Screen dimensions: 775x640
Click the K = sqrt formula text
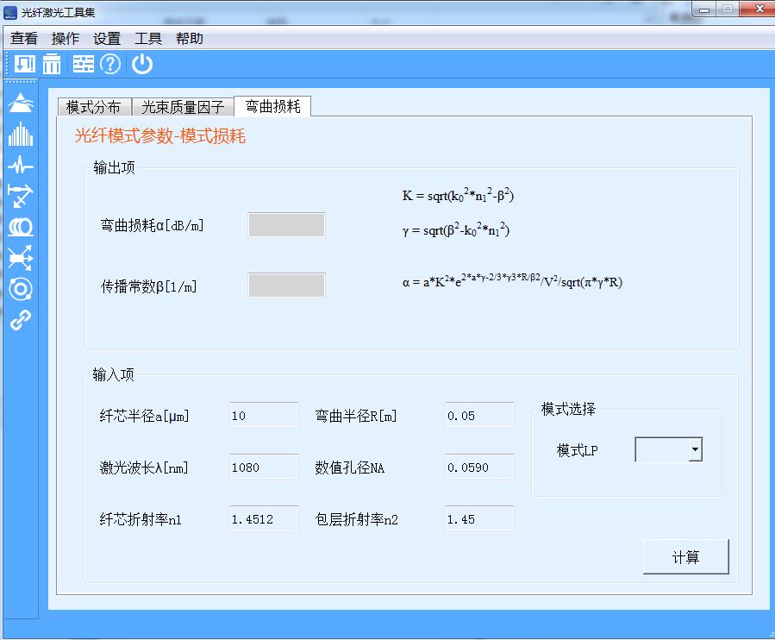pos(458,195)
